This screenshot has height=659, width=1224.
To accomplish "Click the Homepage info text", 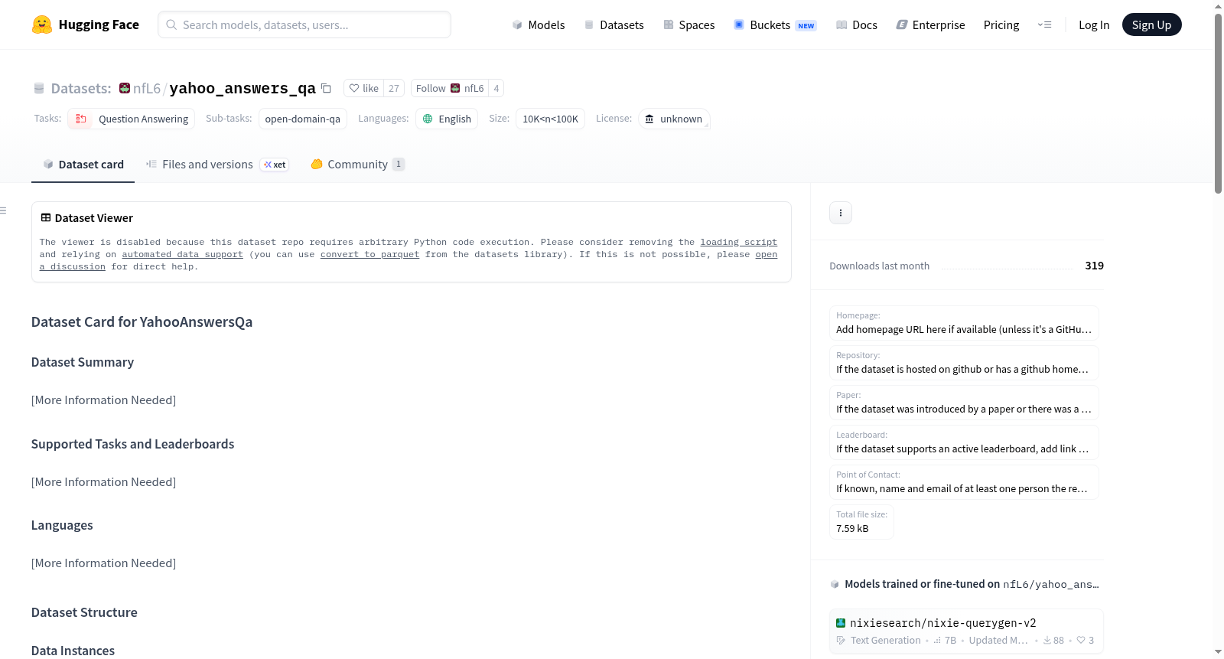I will click(964, 330).
